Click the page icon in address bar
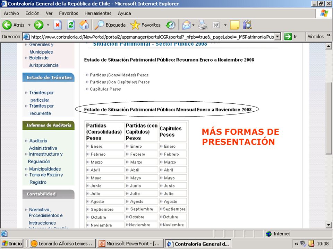Viewport: 333px width, 249px height. (26, 37)
